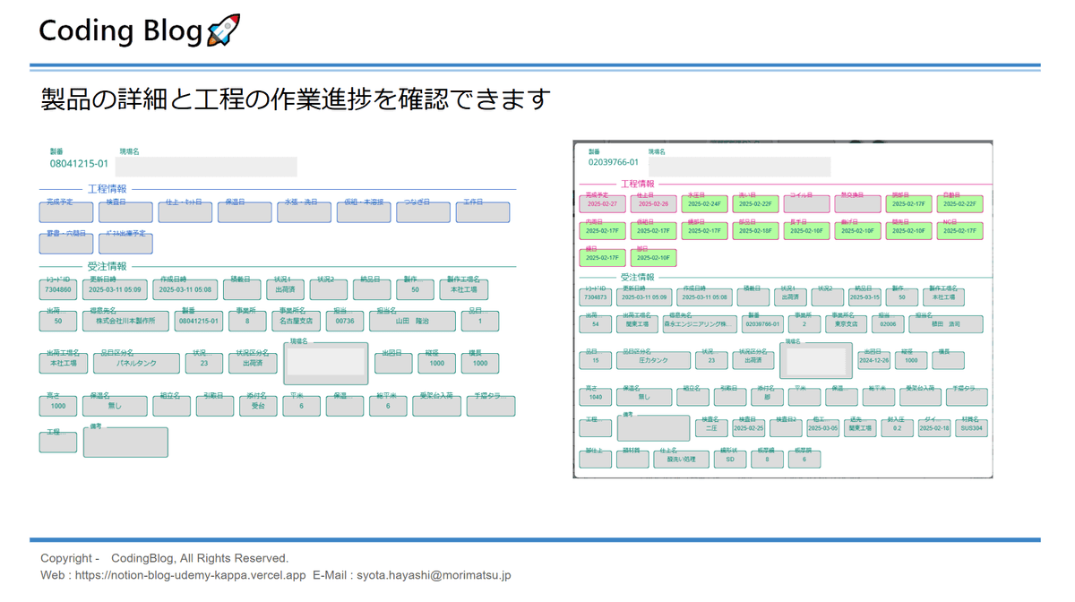Select the record ID field showing 7304860

pos(58,290)
